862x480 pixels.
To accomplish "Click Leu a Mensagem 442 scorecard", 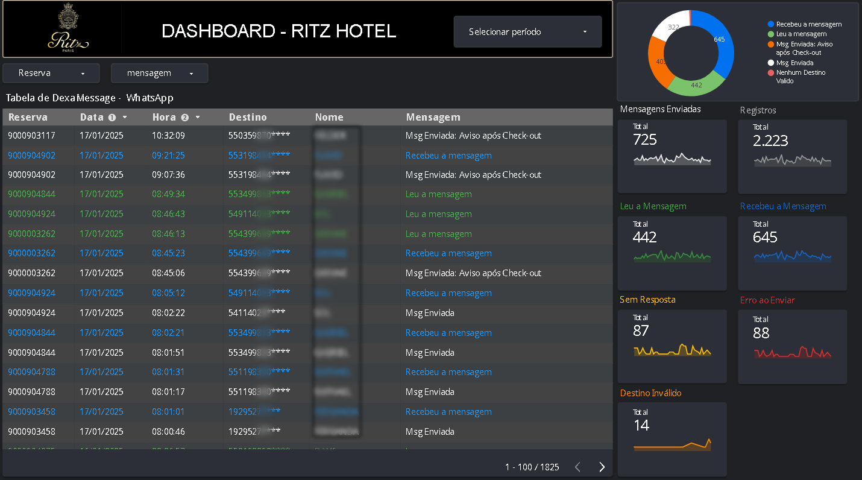I will pyautogui.click(x=672, y=253).
